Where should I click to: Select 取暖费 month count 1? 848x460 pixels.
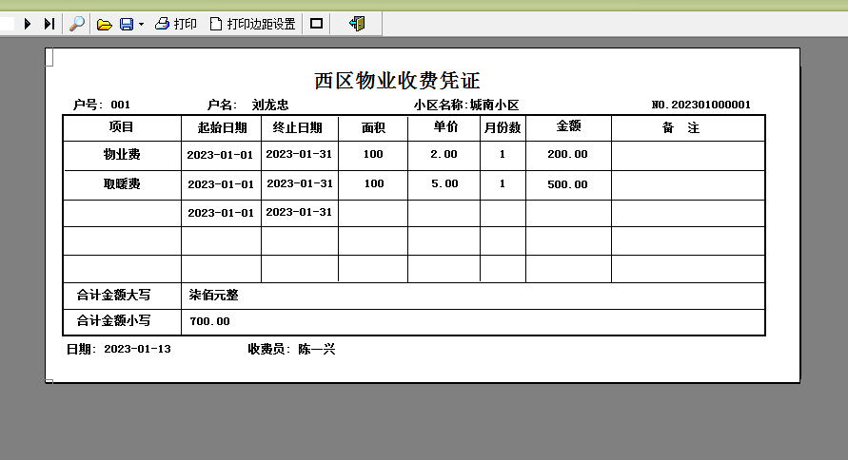[x=503, y=183]
